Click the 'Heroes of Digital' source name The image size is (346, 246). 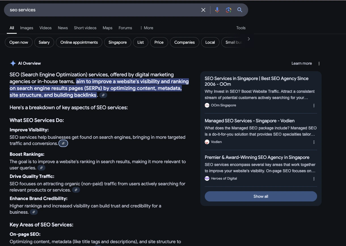pyautogui.click(x=224, y=178)
